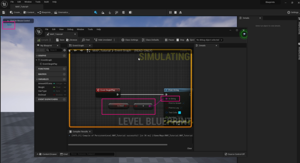Toggle Hide Unrelated in the blueprint toolbar

point(103,40)
